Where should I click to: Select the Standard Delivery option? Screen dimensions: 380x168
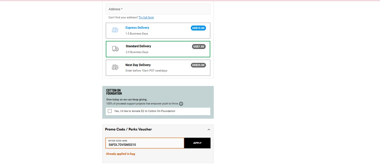coord(158,49)
